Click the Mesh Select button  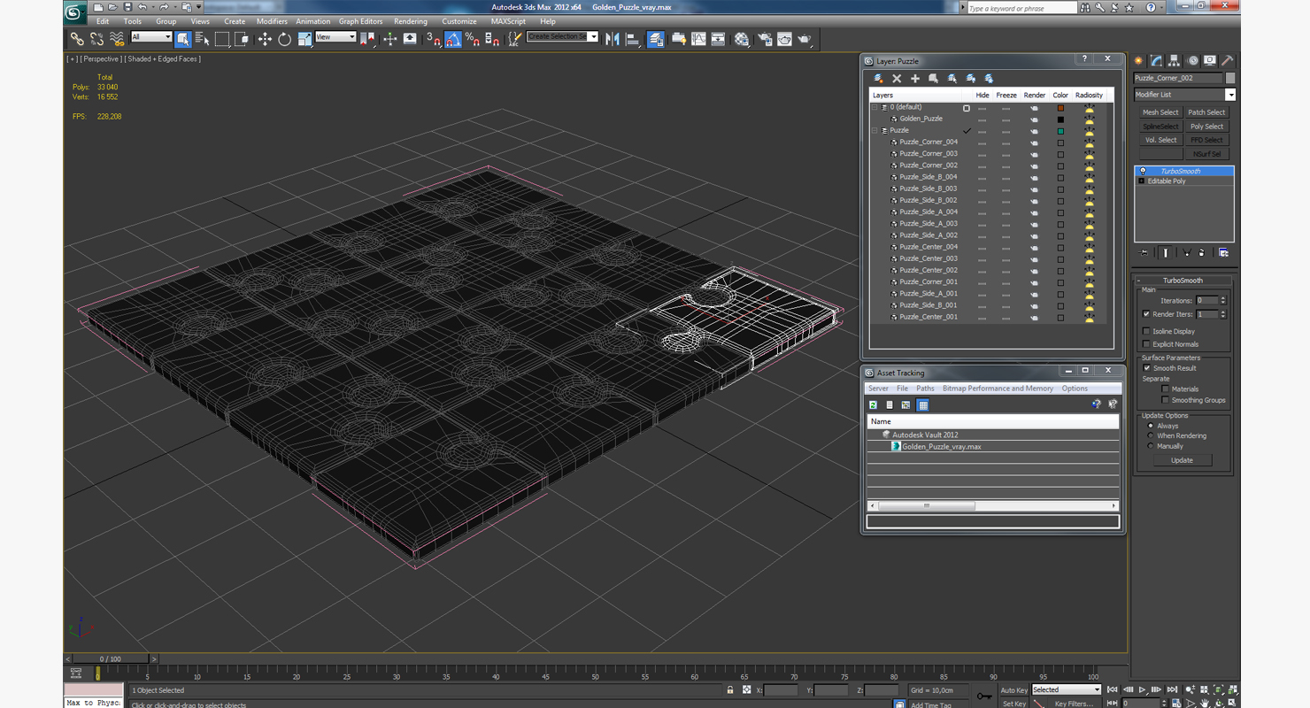(x=1160, y=112)
